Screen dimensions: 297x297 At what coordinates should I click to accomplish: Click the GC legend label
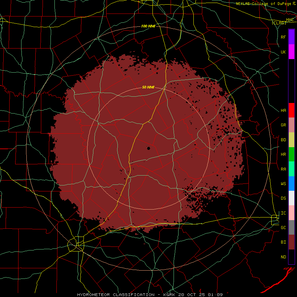pos(283,228)
